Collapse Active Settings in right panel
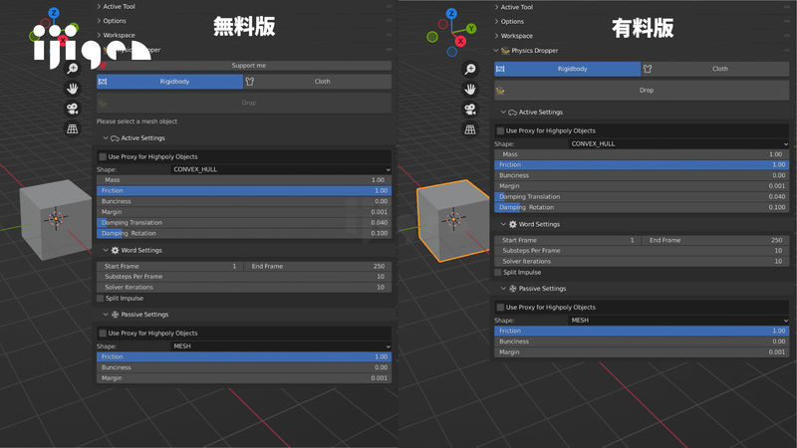 532,112
